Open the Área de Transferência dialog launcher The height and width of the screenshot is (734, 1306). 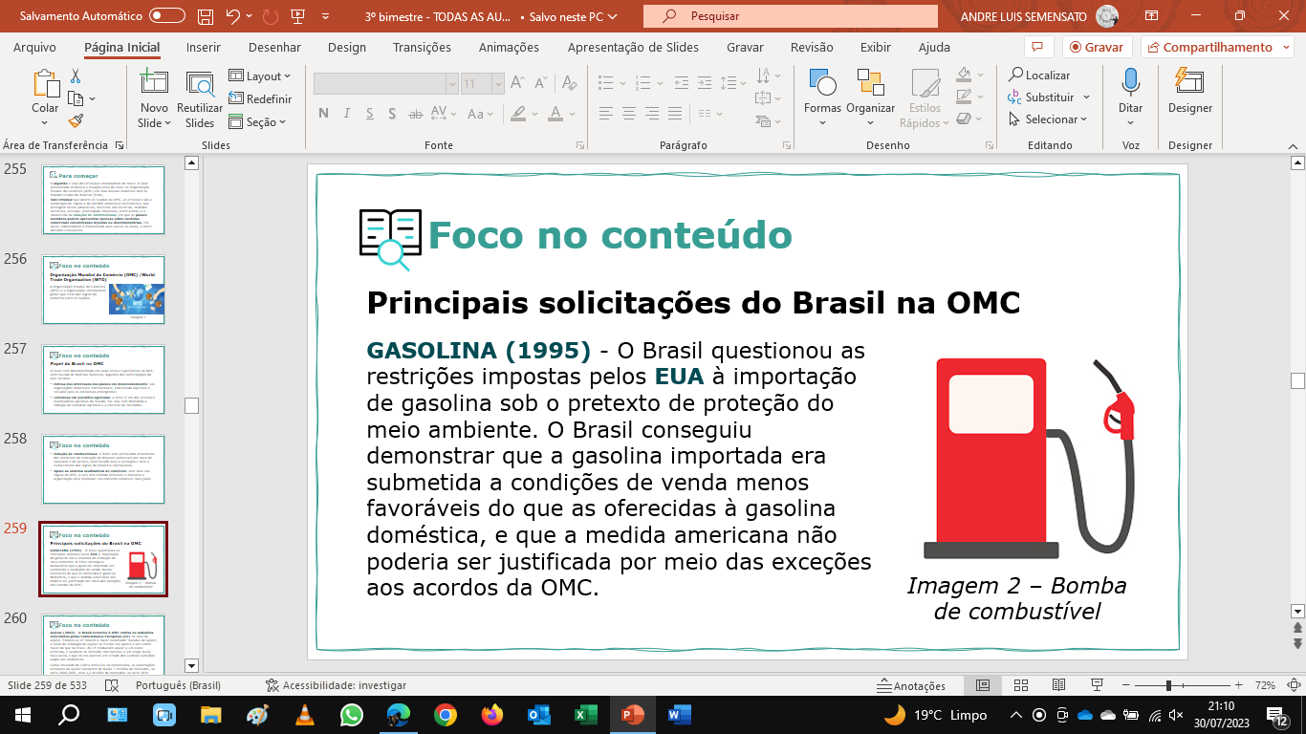coord(120,146)
